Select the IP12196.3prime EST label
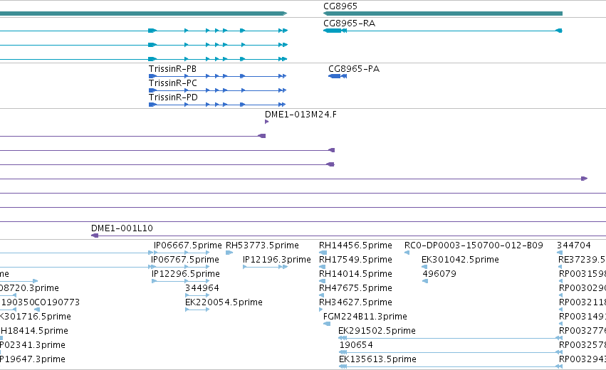The height and width of the screenshot is (370, 606). (277, 260)
